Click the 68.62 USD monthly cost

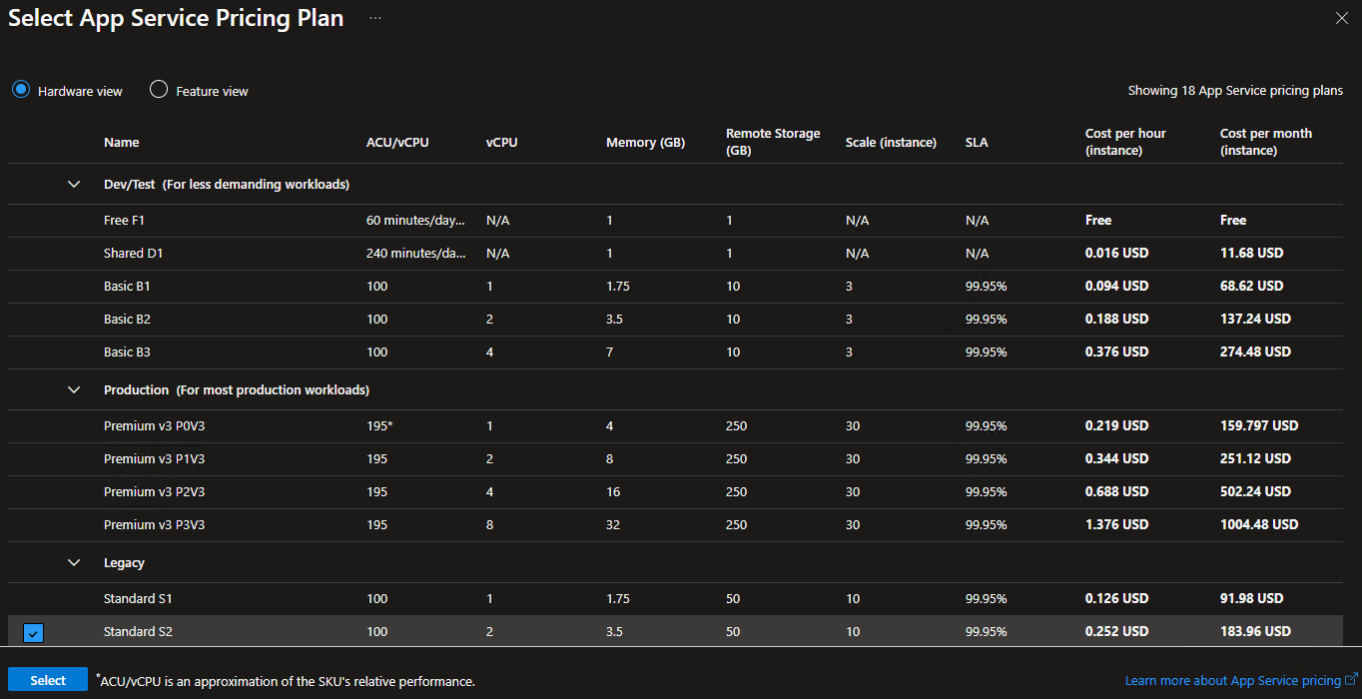[1251, 286]
